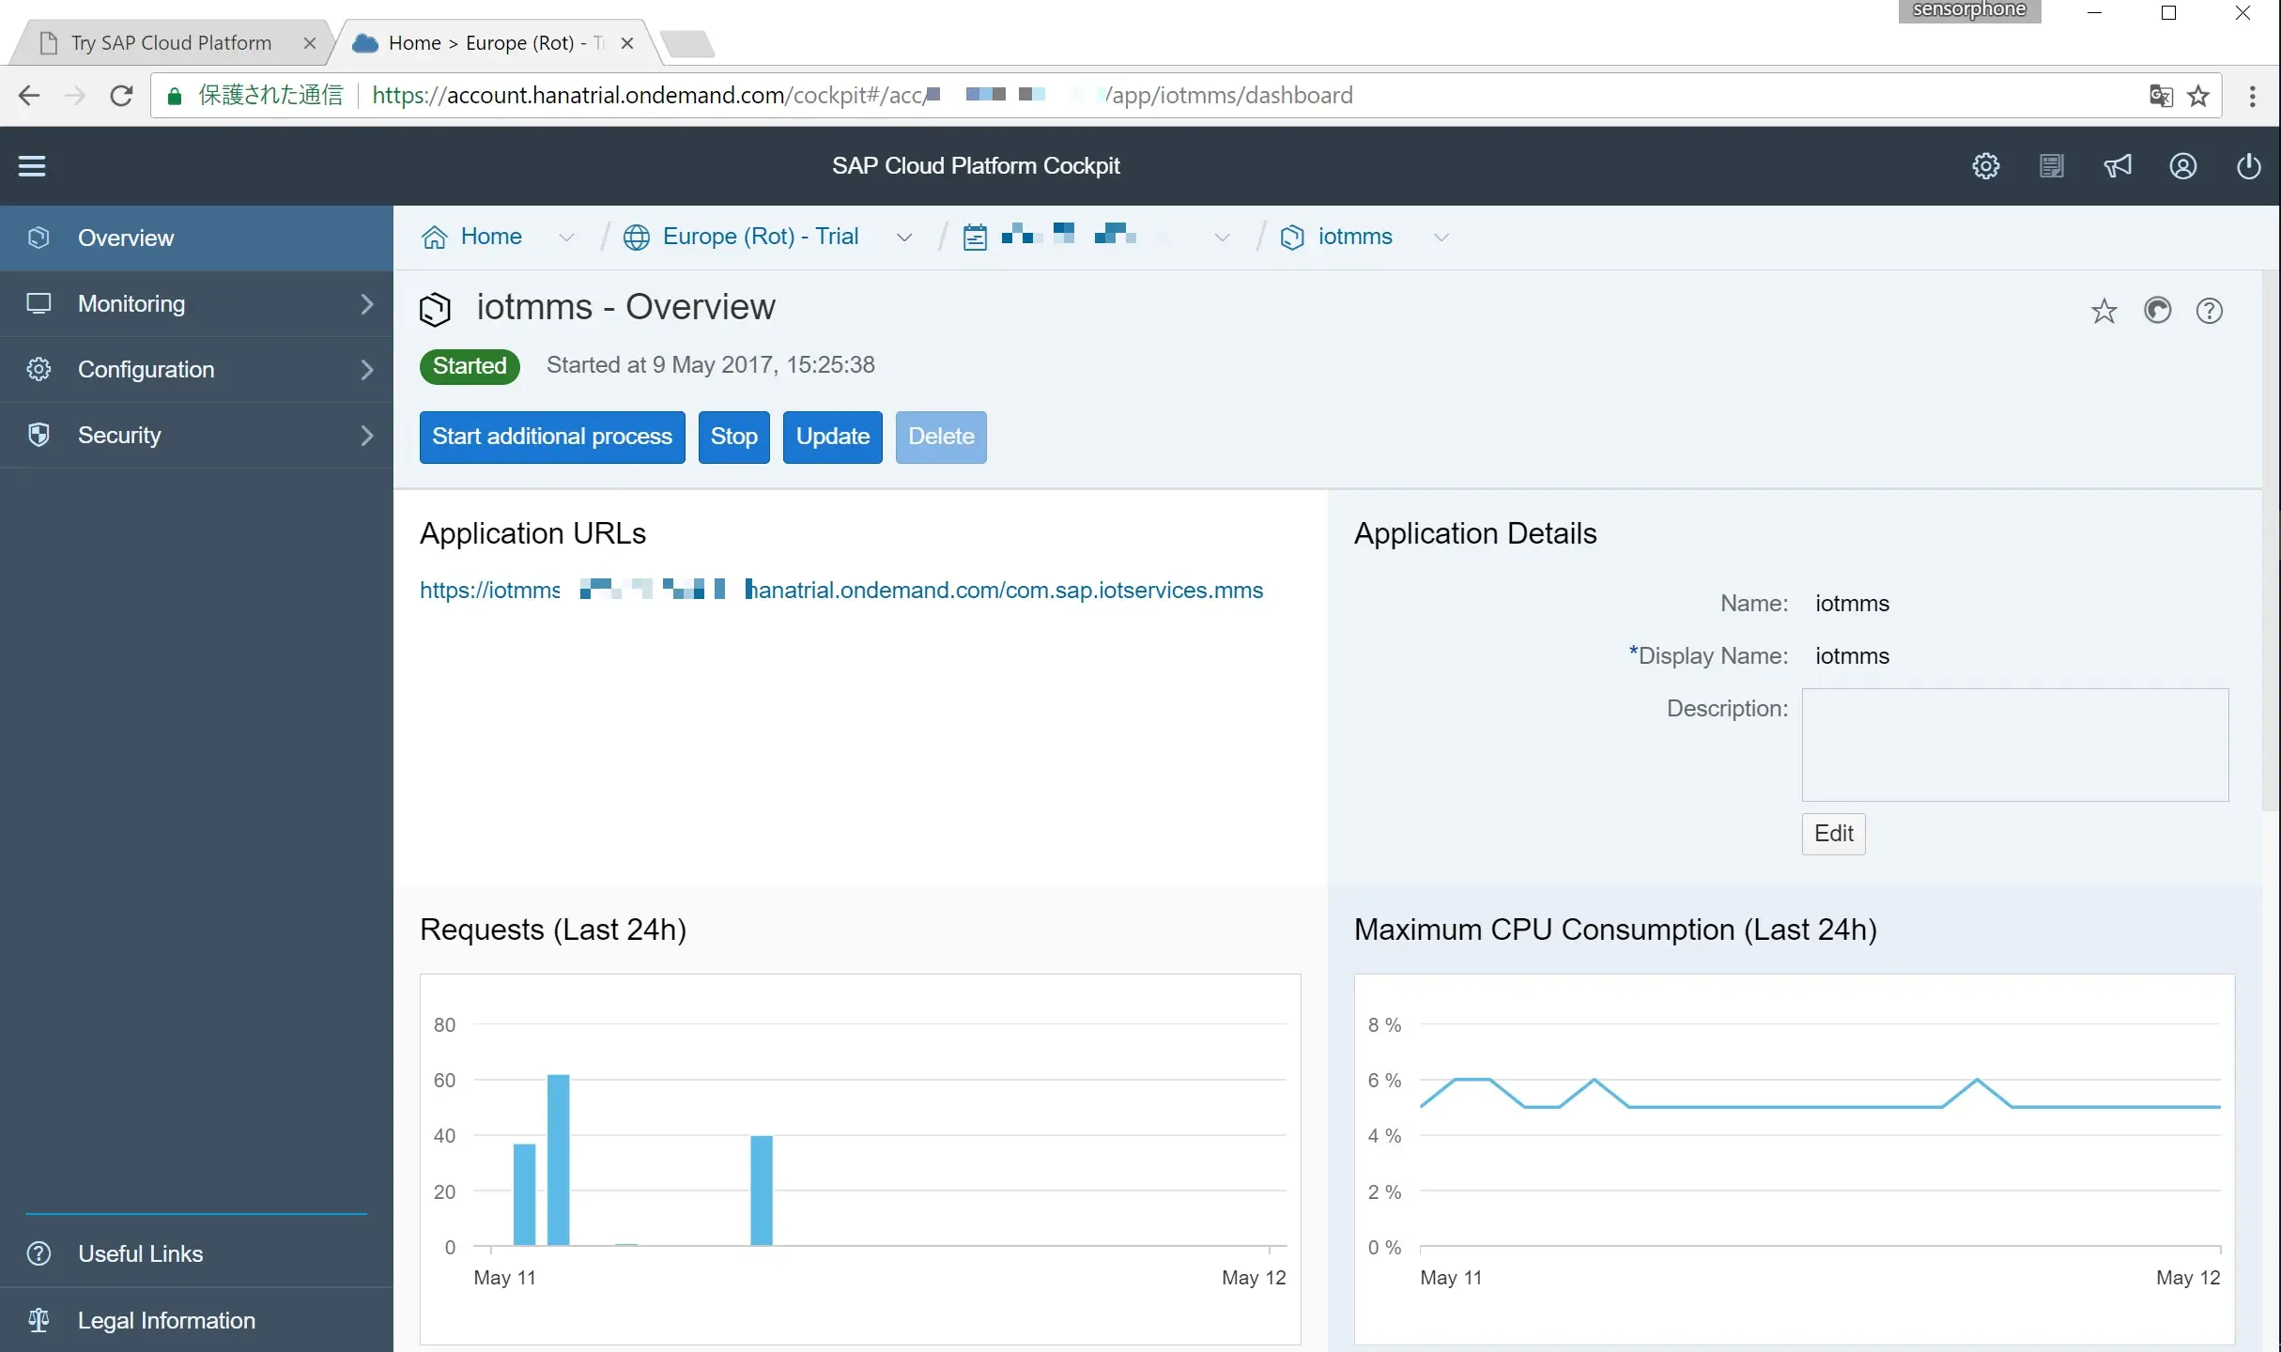Viewport: 2281px width, 1352px height.
Task: Click the translate page icon in address bar
Action: click(x=2161, y=96)
